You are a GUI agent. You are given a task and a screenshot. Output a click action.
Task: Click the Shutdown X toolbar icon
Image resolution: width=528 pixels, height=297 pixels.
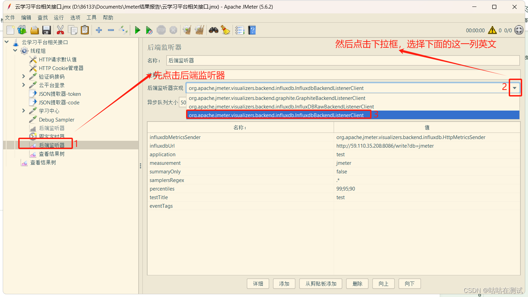point(173,30)
